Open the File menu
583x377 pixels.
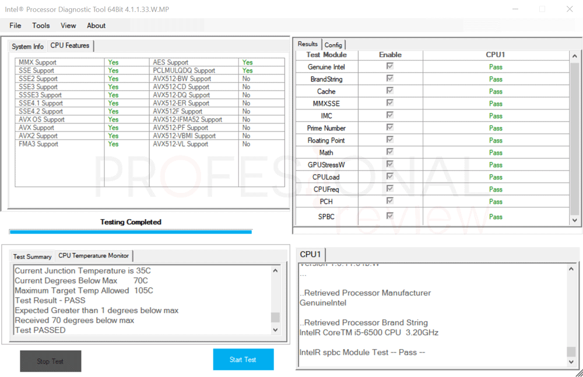click(x=15, y=26)
